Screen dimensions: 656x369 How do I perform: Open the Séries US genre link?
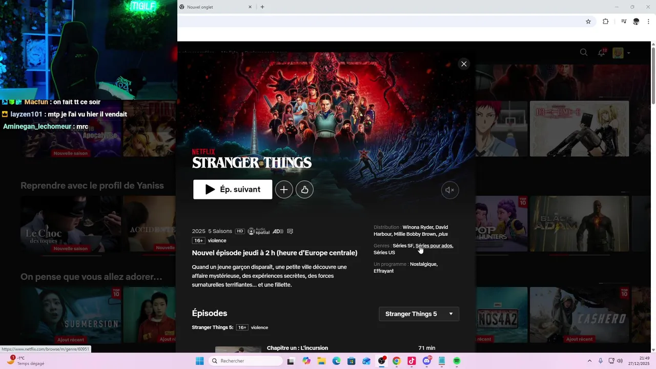click(x=384, y=253)
